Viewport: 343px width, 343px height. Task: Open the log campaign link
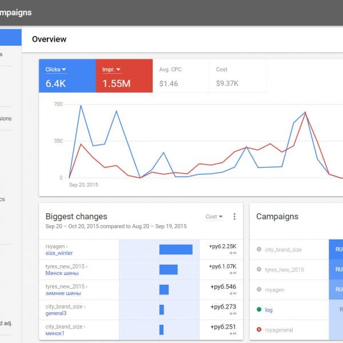click(x=270, y=310)
